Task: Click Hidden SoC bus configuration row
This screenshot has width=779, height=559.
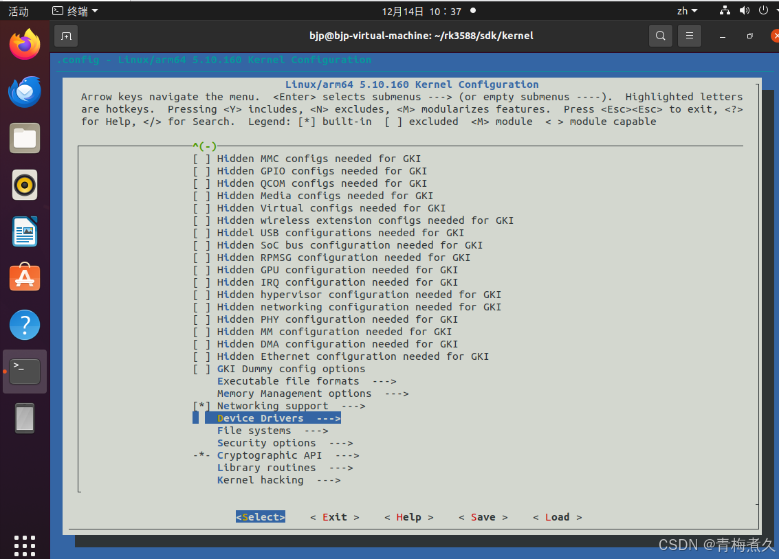Action: (338, 246)
